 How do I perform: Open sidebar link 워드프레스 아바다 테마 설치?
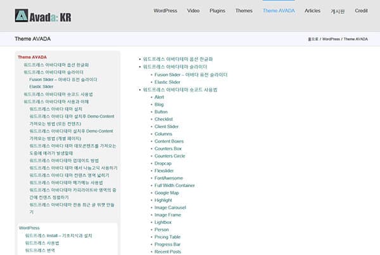click(x=56, y=109)
